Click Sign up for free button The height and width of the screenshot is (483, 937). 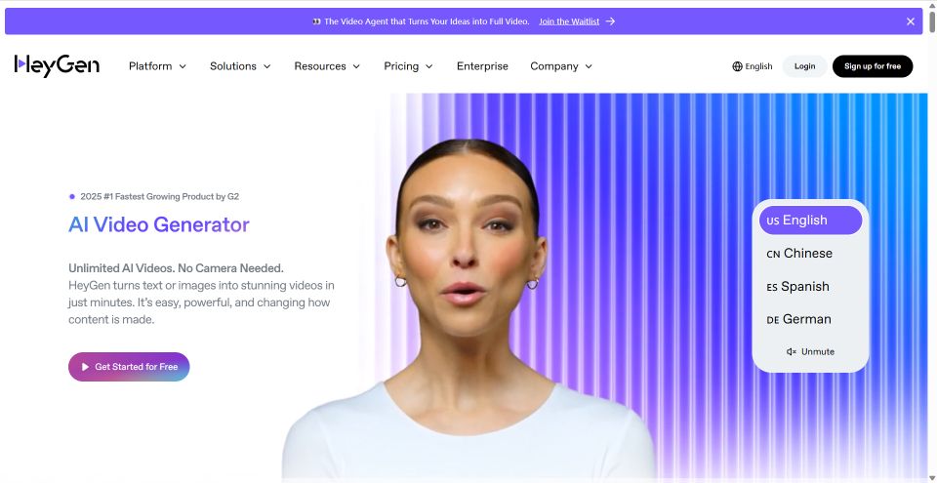pos(873,66)
